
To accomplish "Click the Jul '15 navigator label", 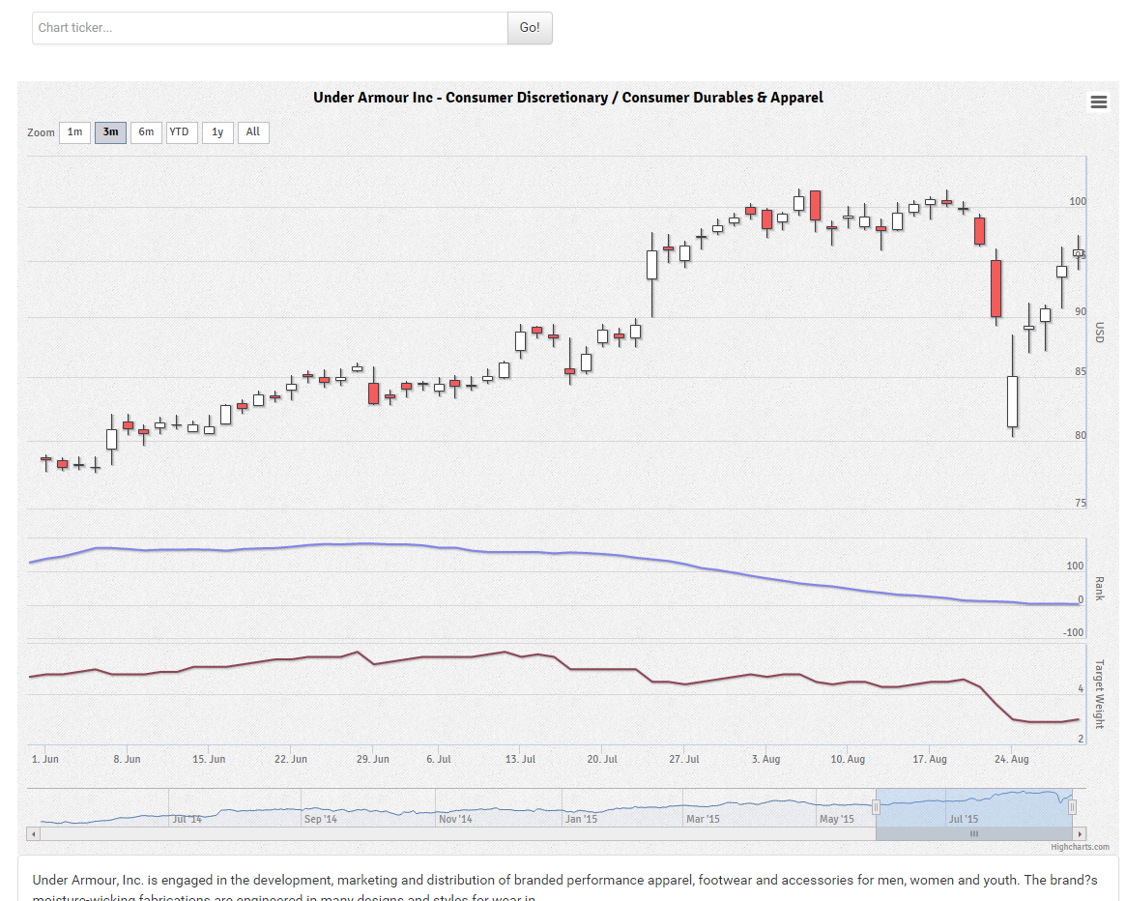I will click(x=963, y=819).
